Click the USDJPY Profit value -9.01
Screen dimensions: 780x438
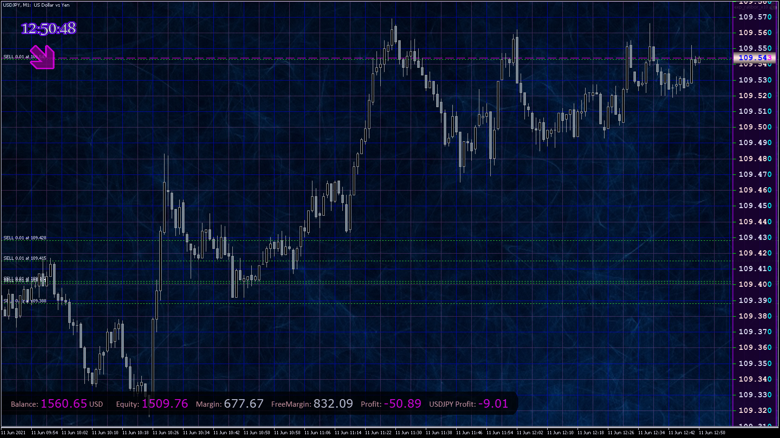pyautogui.click(x=493, y=403)
